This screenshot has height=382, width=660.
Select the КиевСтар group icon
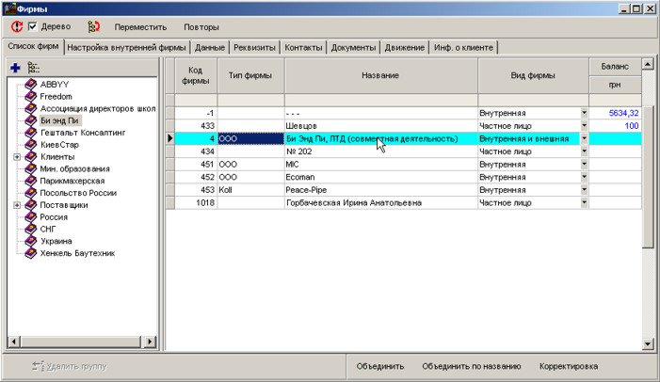30,145
